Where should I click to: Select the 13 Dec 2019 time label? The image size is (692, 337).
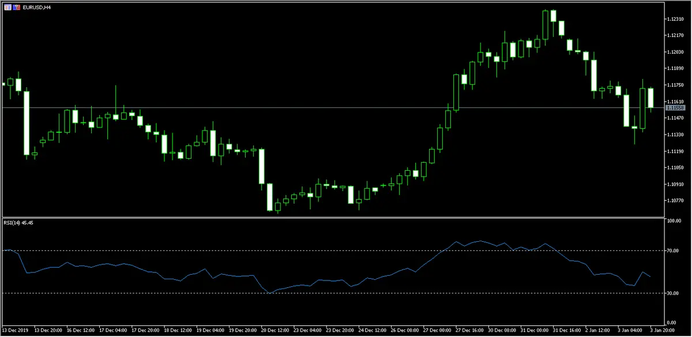point(16,331)
